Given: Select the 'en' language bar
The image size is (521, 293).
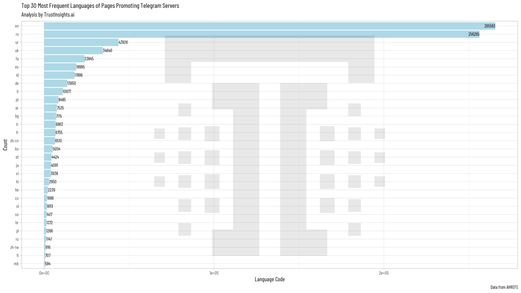Looking at the screenshot, I should [x=270, y=26].
